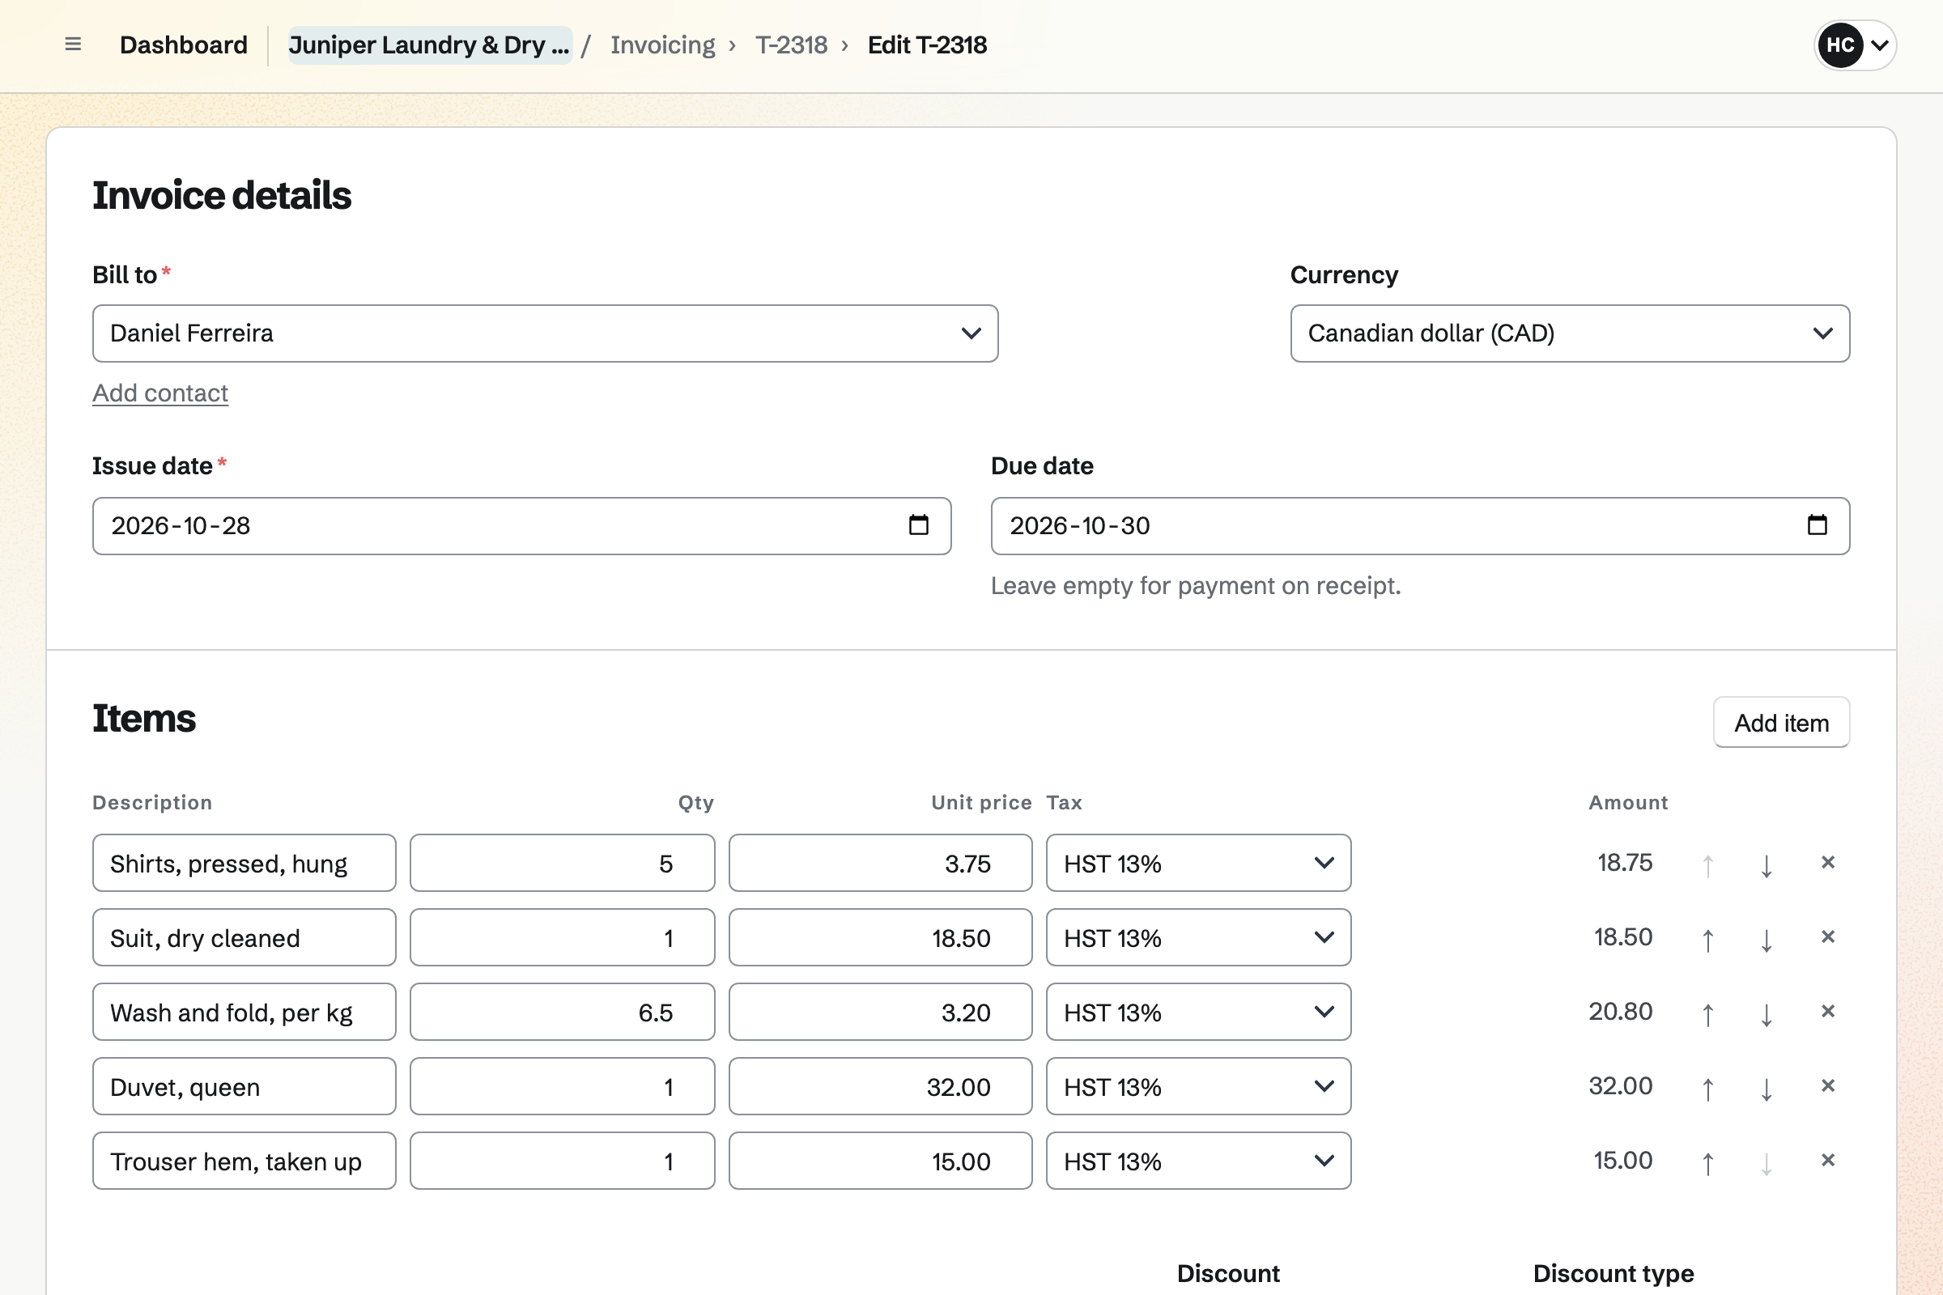Go back to T-2318 invoice breadcrumb
The height and width of the screenshot is (1295, 1943).
[791, 45]
